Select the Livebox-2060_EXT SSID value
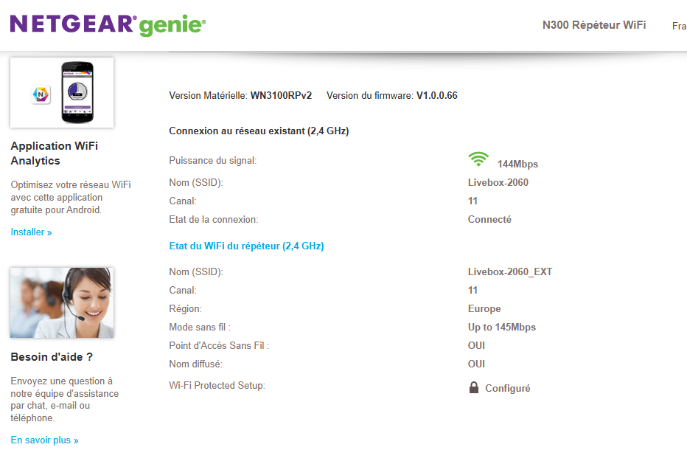The height and width of the screenshot is (450, 687). 510,272
